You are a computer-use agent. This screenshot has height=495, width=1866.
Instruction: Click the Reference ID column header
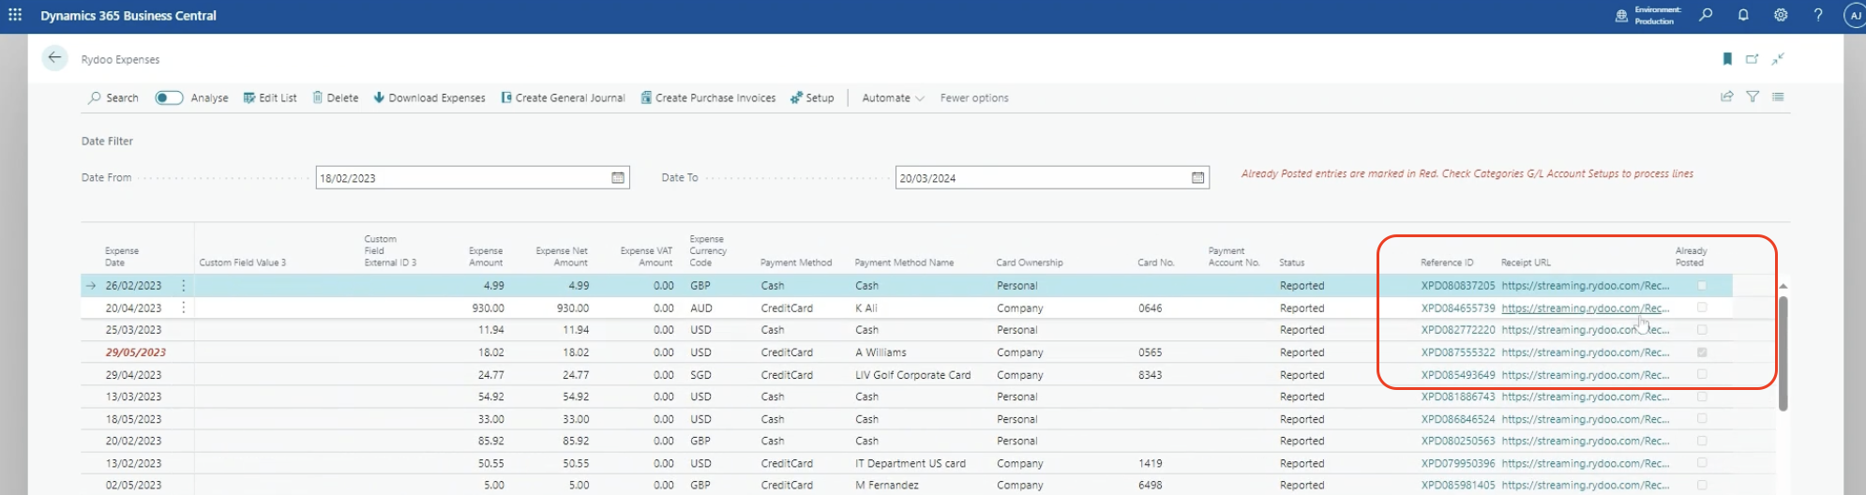[1447, 262]
